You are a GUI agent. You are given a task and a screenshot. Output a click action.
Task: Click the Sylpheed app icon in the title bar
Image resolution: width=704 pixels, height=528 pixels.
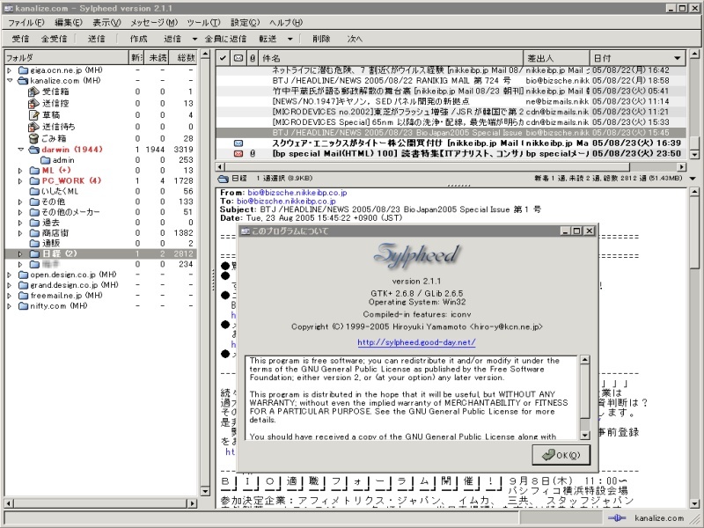(x=9, y=8)
